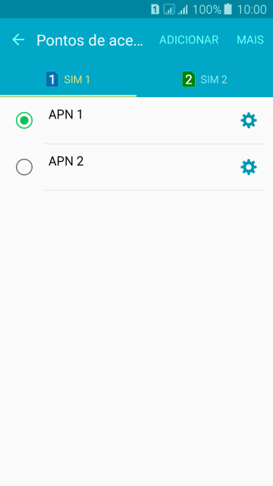Tap the 10:00 clock in status bar
The image size is (273, 486).
click(x=252, y=10)
